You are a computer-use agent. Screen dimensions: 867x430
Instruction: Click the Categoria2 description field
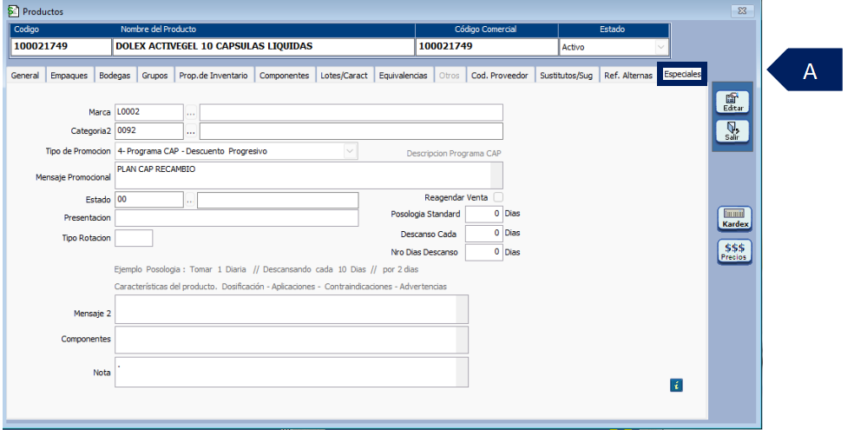[x=351, y=131]
